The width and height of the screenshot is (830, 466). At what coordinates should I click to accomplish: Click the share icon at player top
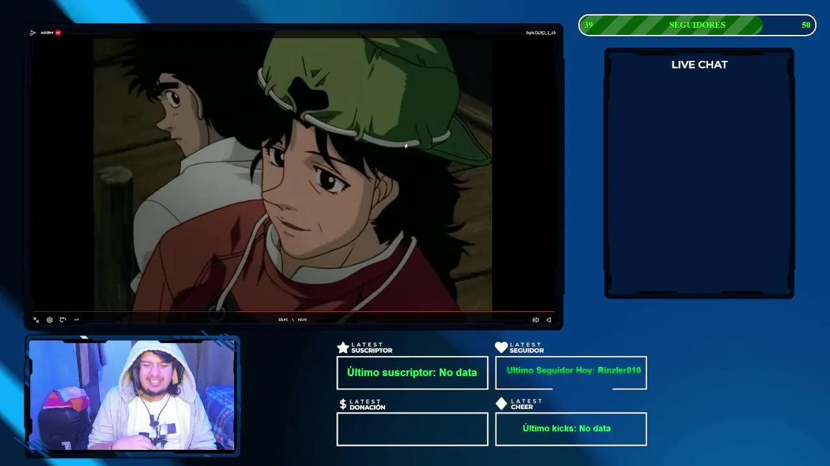32,33
